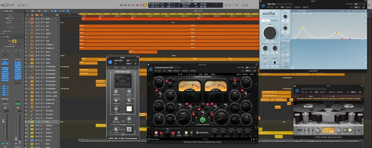Open preset dropdown in the DRUM SSL window
Viewport: 372px width, 148px height.
tap(119, 60)
